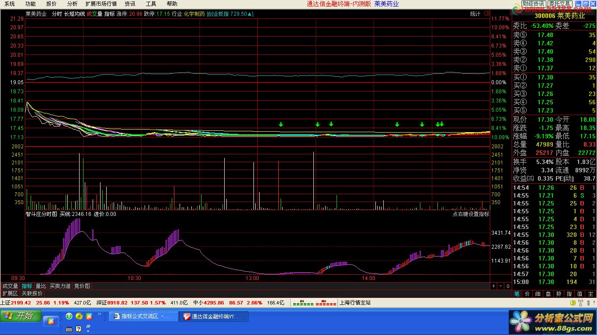This screenshot has width=597, height=335.
Task: Click the 买⑤ price 17.23 row
Action: coord(554,110)
